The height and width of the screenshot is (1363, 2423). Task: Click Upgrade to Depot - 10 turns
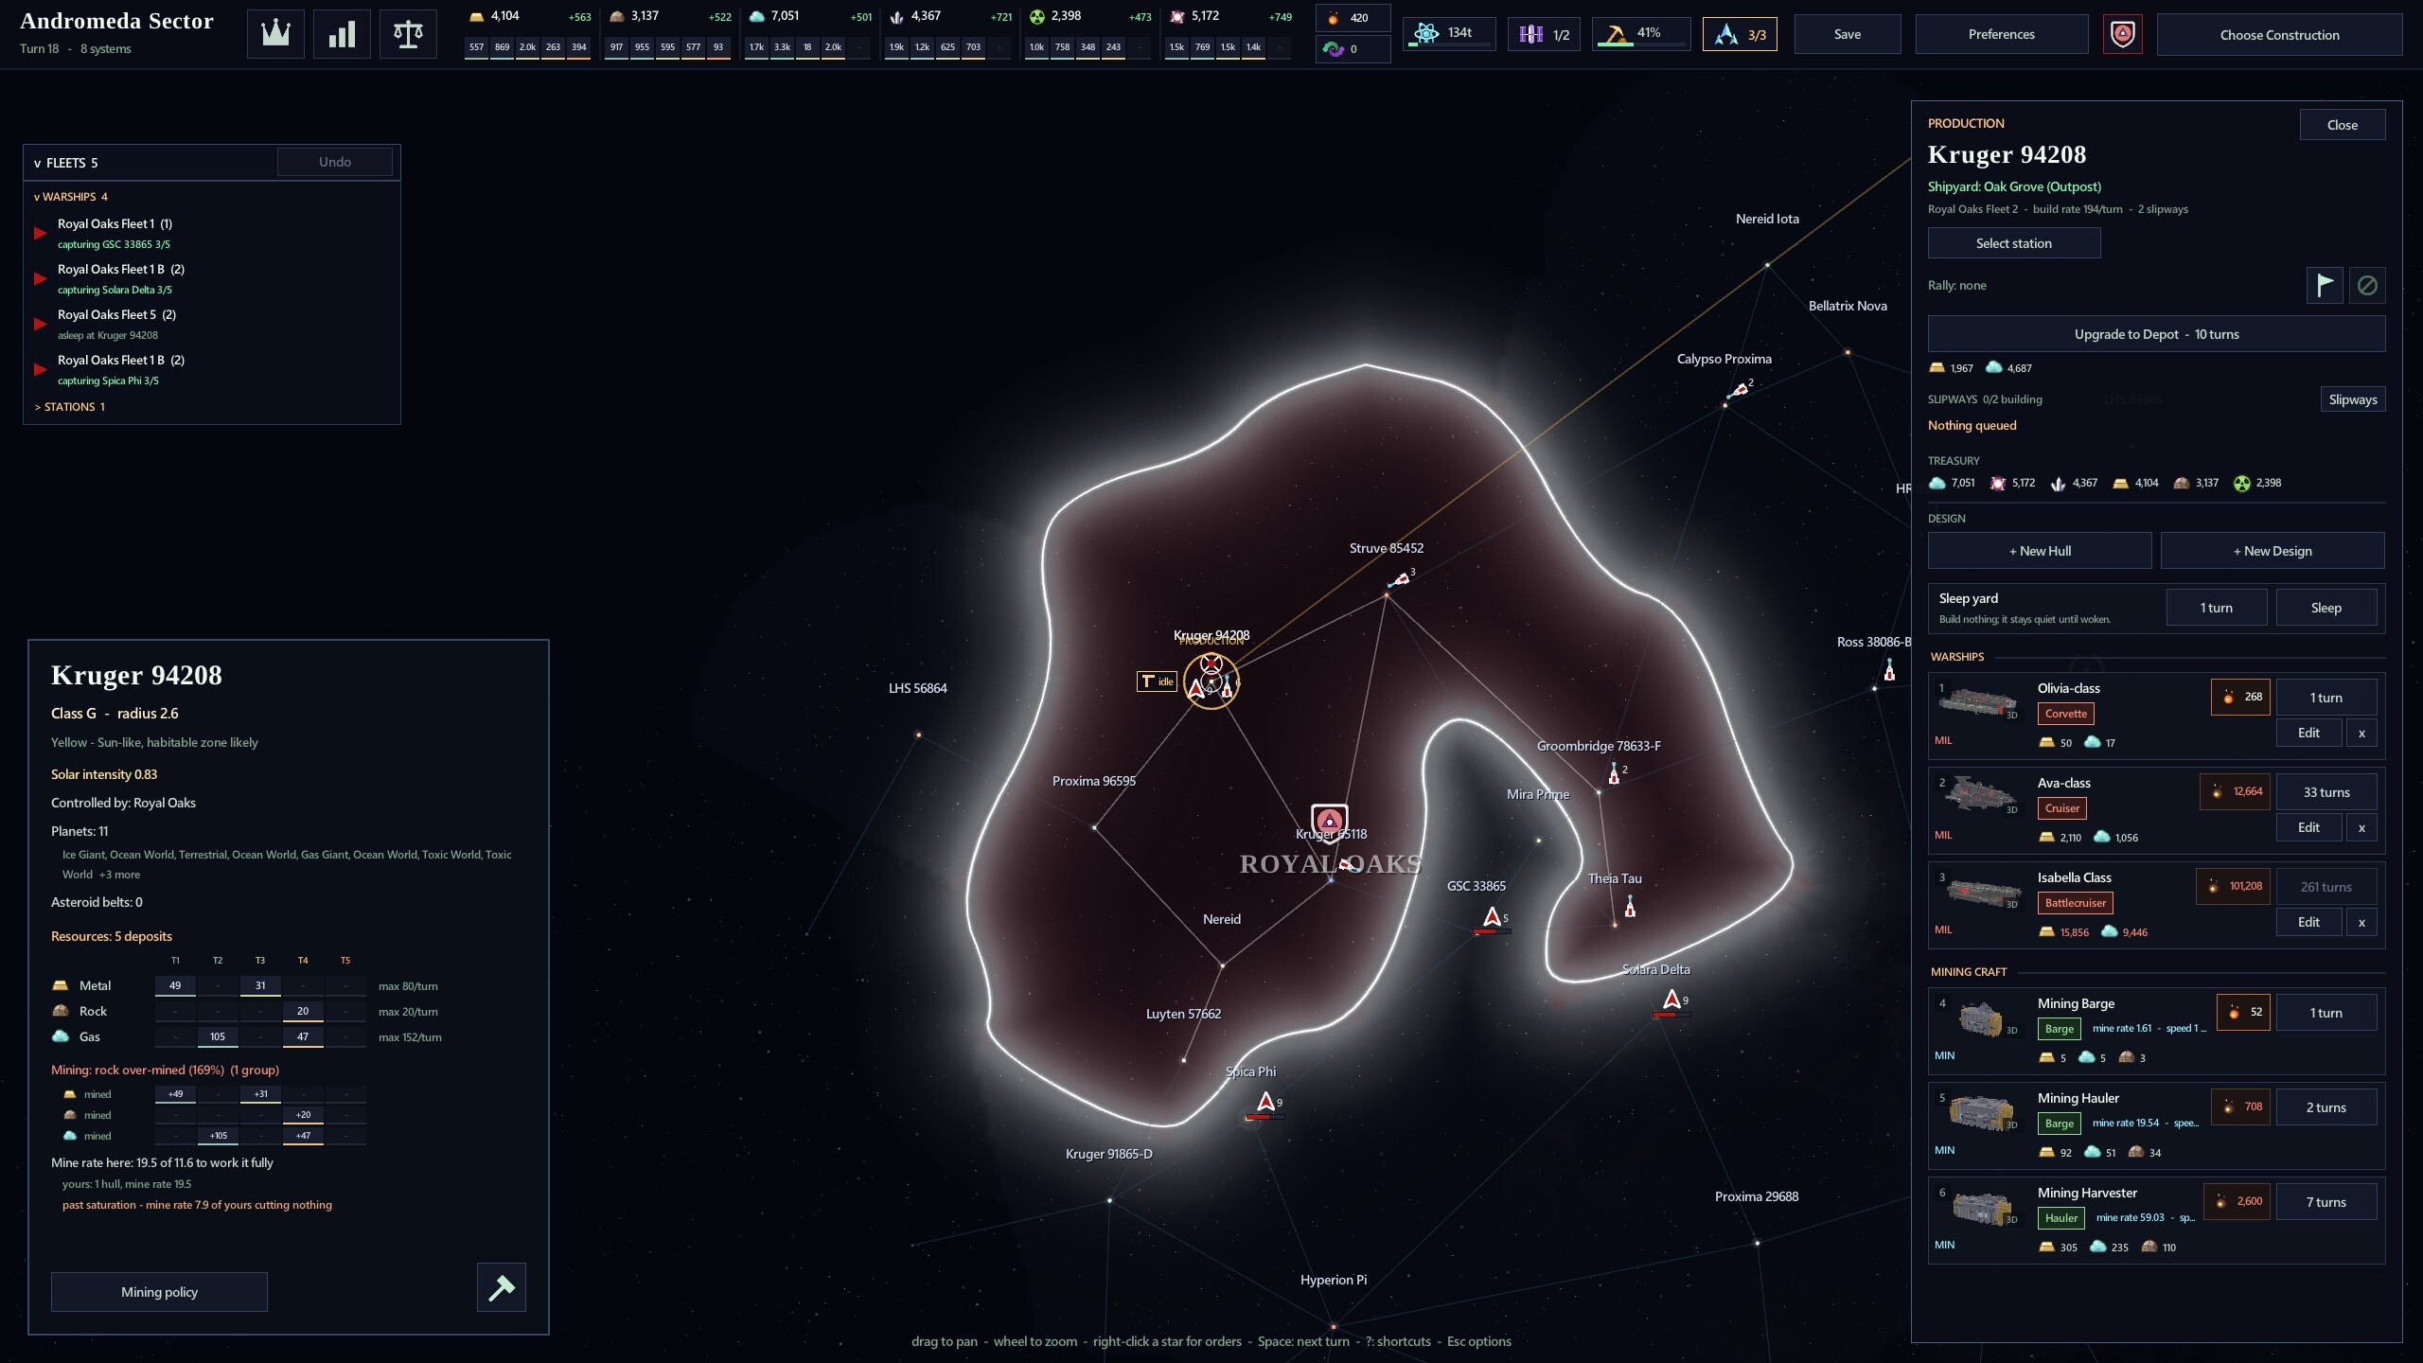[x=2156, y=334]
